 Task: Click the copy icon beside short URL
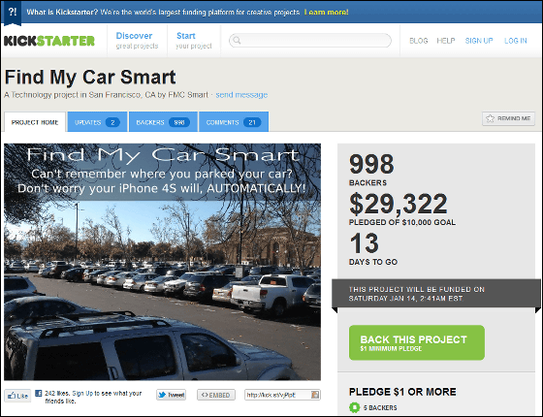(315, 395)
